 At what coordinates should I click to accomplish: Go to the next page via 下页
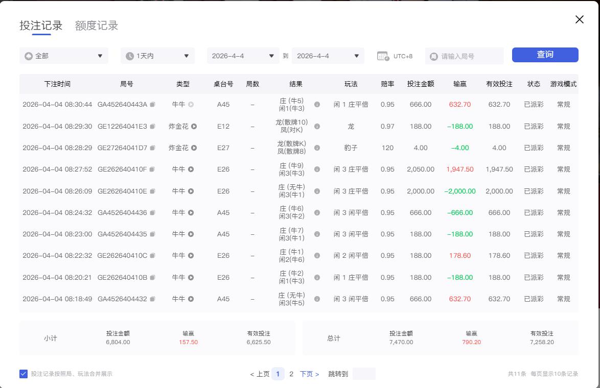pyautogui.click(x=306, y=374)
